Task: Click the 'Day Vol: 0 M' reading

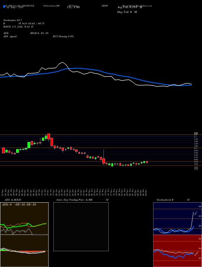Action: click(127, 12)
